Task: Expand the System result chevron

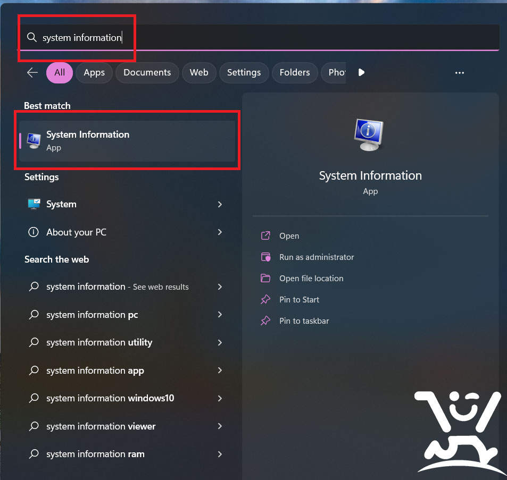Action: click(220, 204)
